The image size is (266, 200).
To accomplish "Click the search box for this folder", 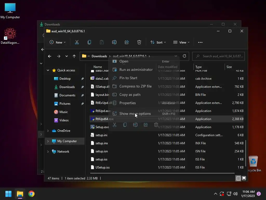I will 218,56.
